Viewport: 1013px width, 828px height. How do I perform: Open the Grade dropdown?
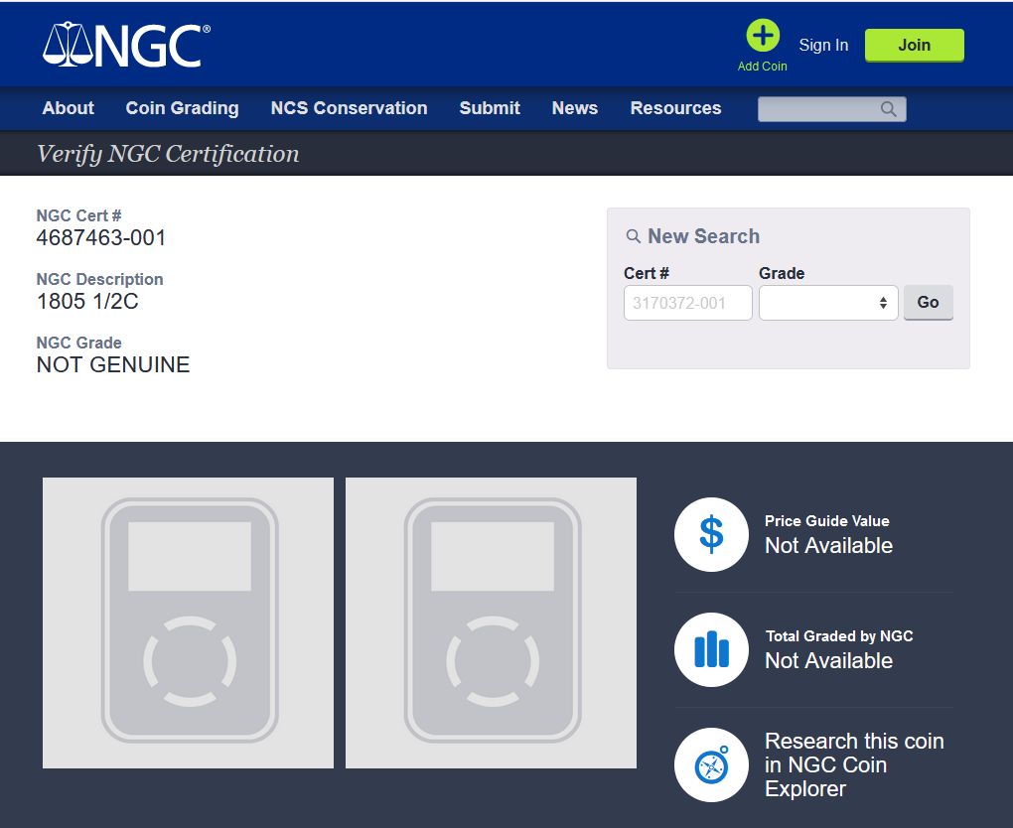click(x=828, y=303)
